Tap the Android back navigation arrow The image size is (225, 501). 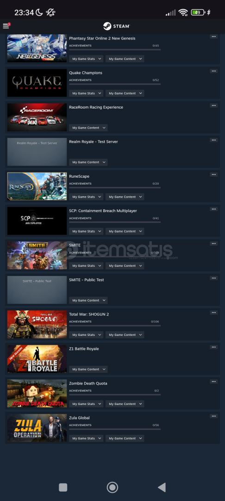(162, 487)
